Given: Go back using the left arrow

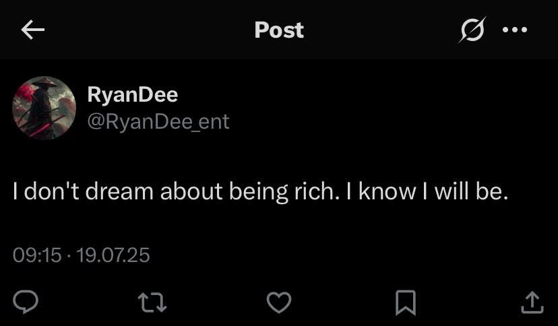Looking at the screenshot, I should point(33,30).
